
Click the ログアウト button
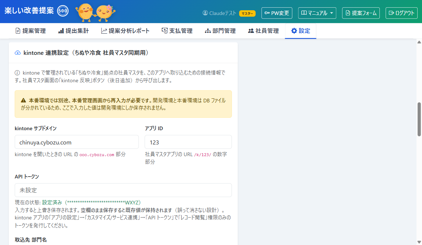401,13
